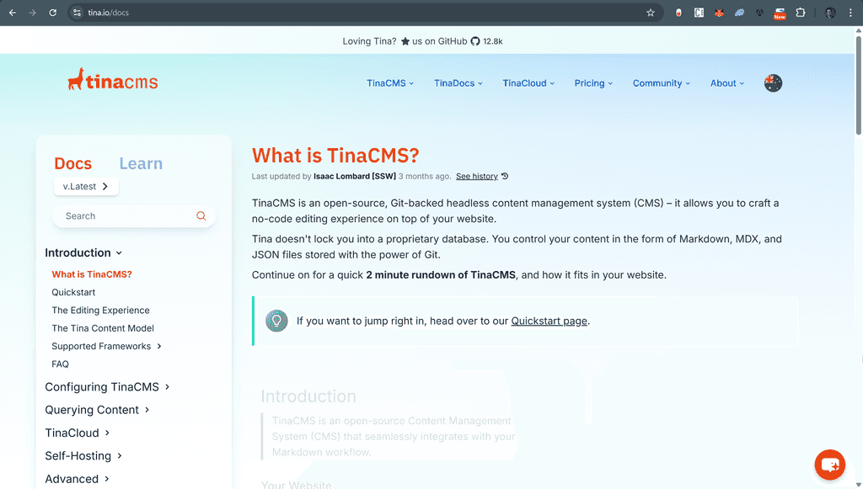Click the browser profile avatar icon

point(828,13)
